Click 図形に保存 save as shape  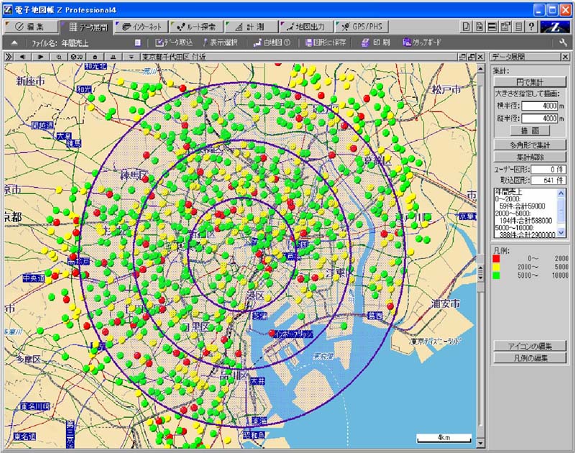[x=326, y=42]
